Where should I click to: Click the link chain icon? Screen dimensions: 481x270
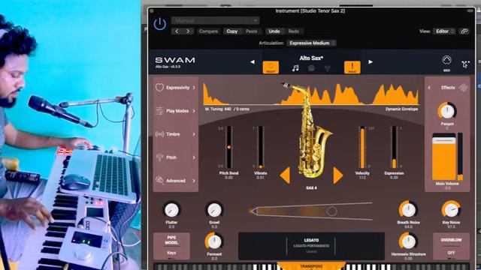[x=464, y=31]
